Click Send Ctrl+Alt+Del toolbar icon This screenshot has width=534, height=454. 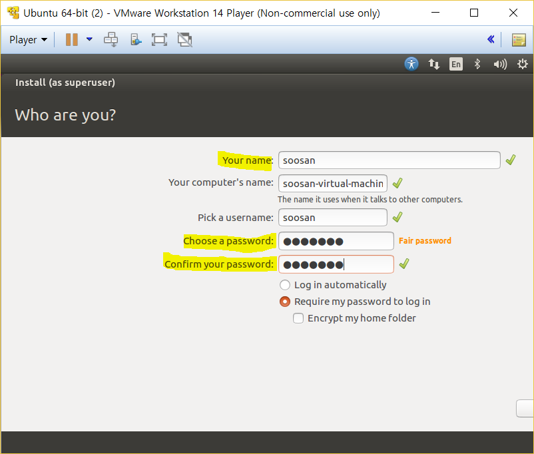(x=111, y=39)
